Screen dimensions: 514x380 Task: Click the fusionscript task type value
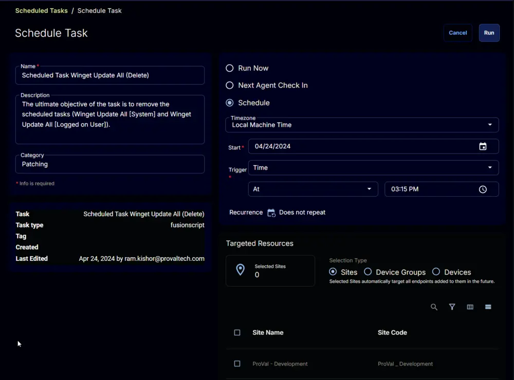tap(187, 225)
